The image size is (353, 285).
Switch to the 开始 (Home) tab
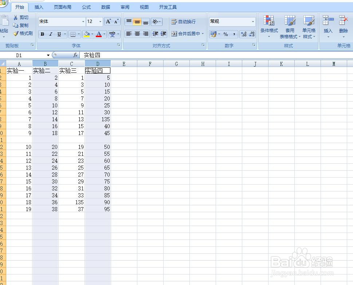pos(20,7)
